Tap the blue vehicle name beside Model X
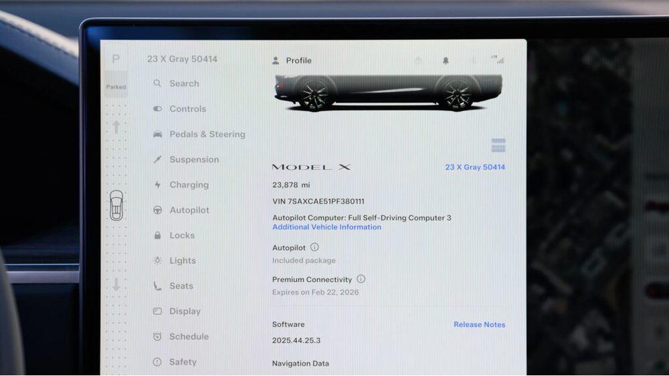This screenshot has height=376, width=669. coord(475,167)
